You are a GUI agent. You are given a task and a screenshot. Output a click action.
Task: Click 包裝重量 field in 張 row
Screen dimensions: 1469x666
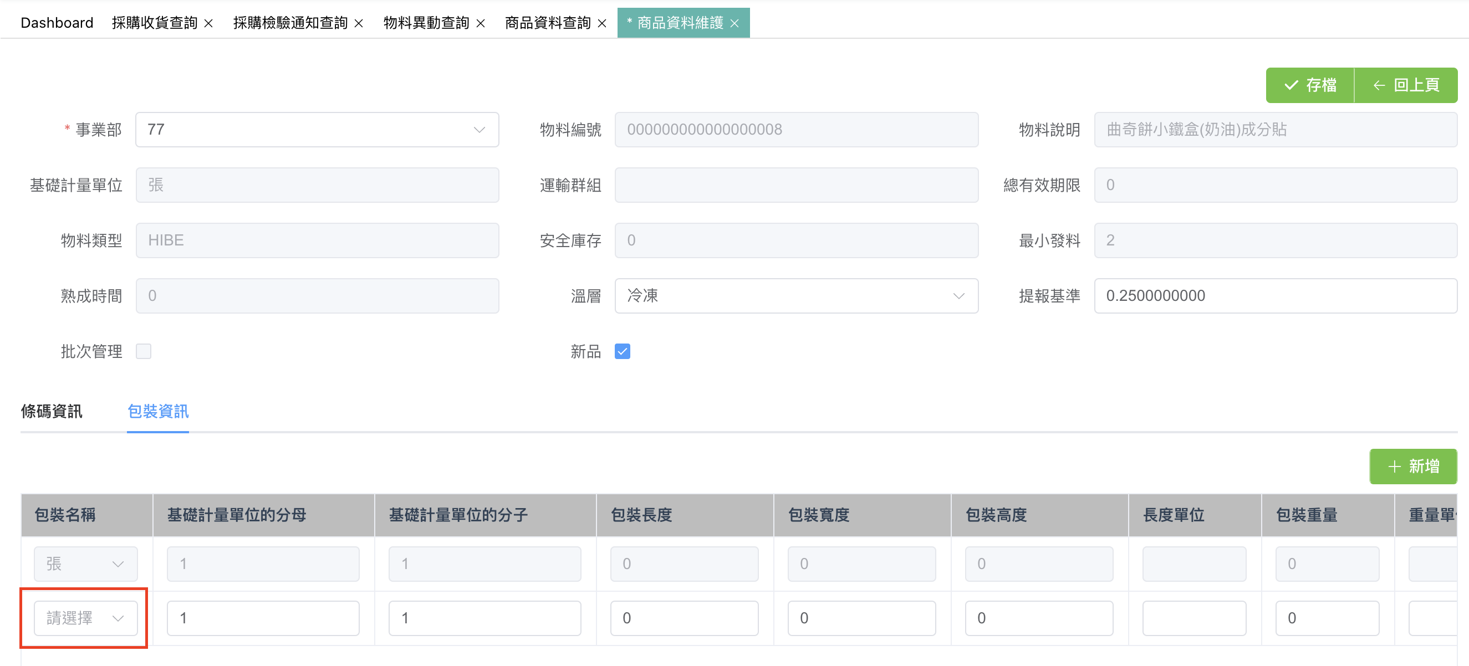point(1328,564)
